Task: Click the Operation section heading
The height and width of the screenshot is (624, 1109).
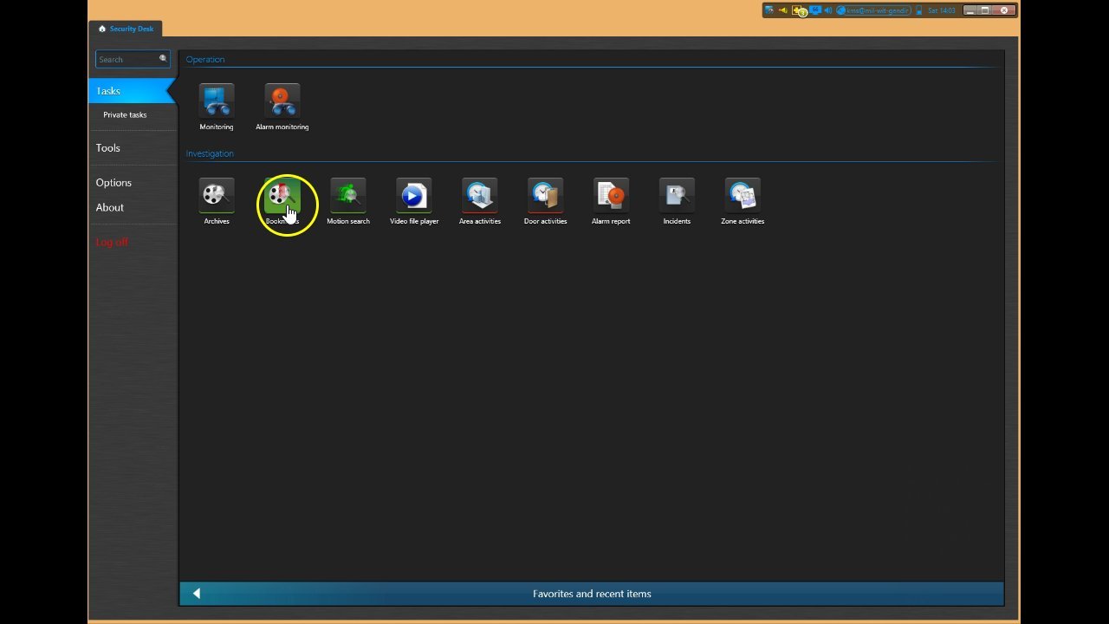Action: [205, 60]
